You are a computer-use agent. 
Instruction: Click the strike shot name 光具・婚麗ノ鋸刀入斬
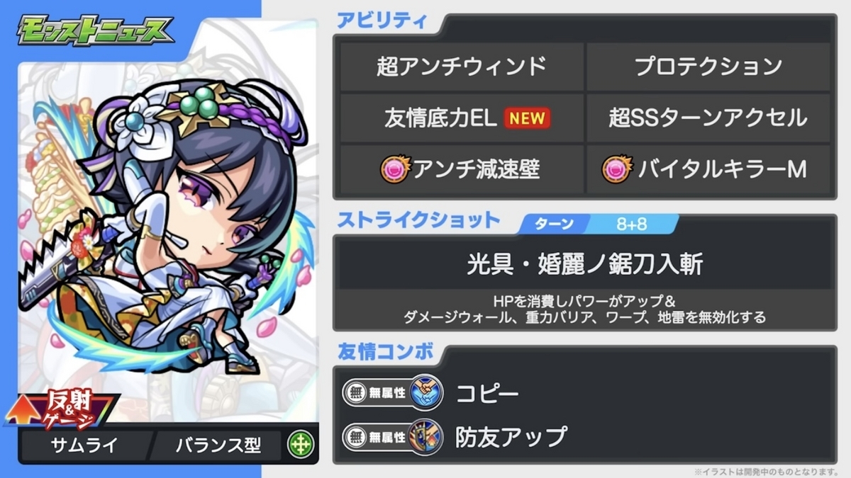pos(585,263)
